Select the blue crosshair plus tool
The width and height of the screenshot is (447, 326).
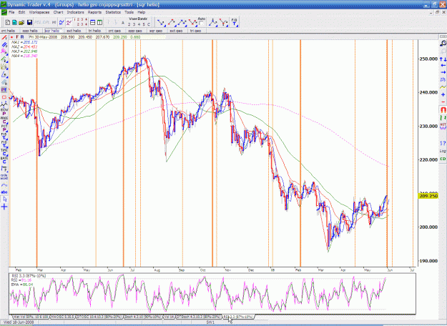click(4, 207)
